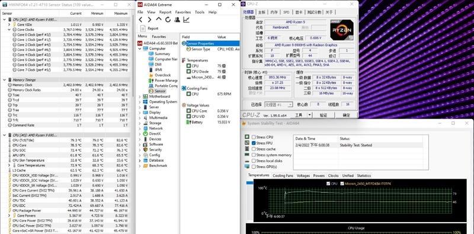Click the DirectX Xbox icon
The width and height of the screenshot is (474, 234).
pyautogui.click(x=145, y=134)
